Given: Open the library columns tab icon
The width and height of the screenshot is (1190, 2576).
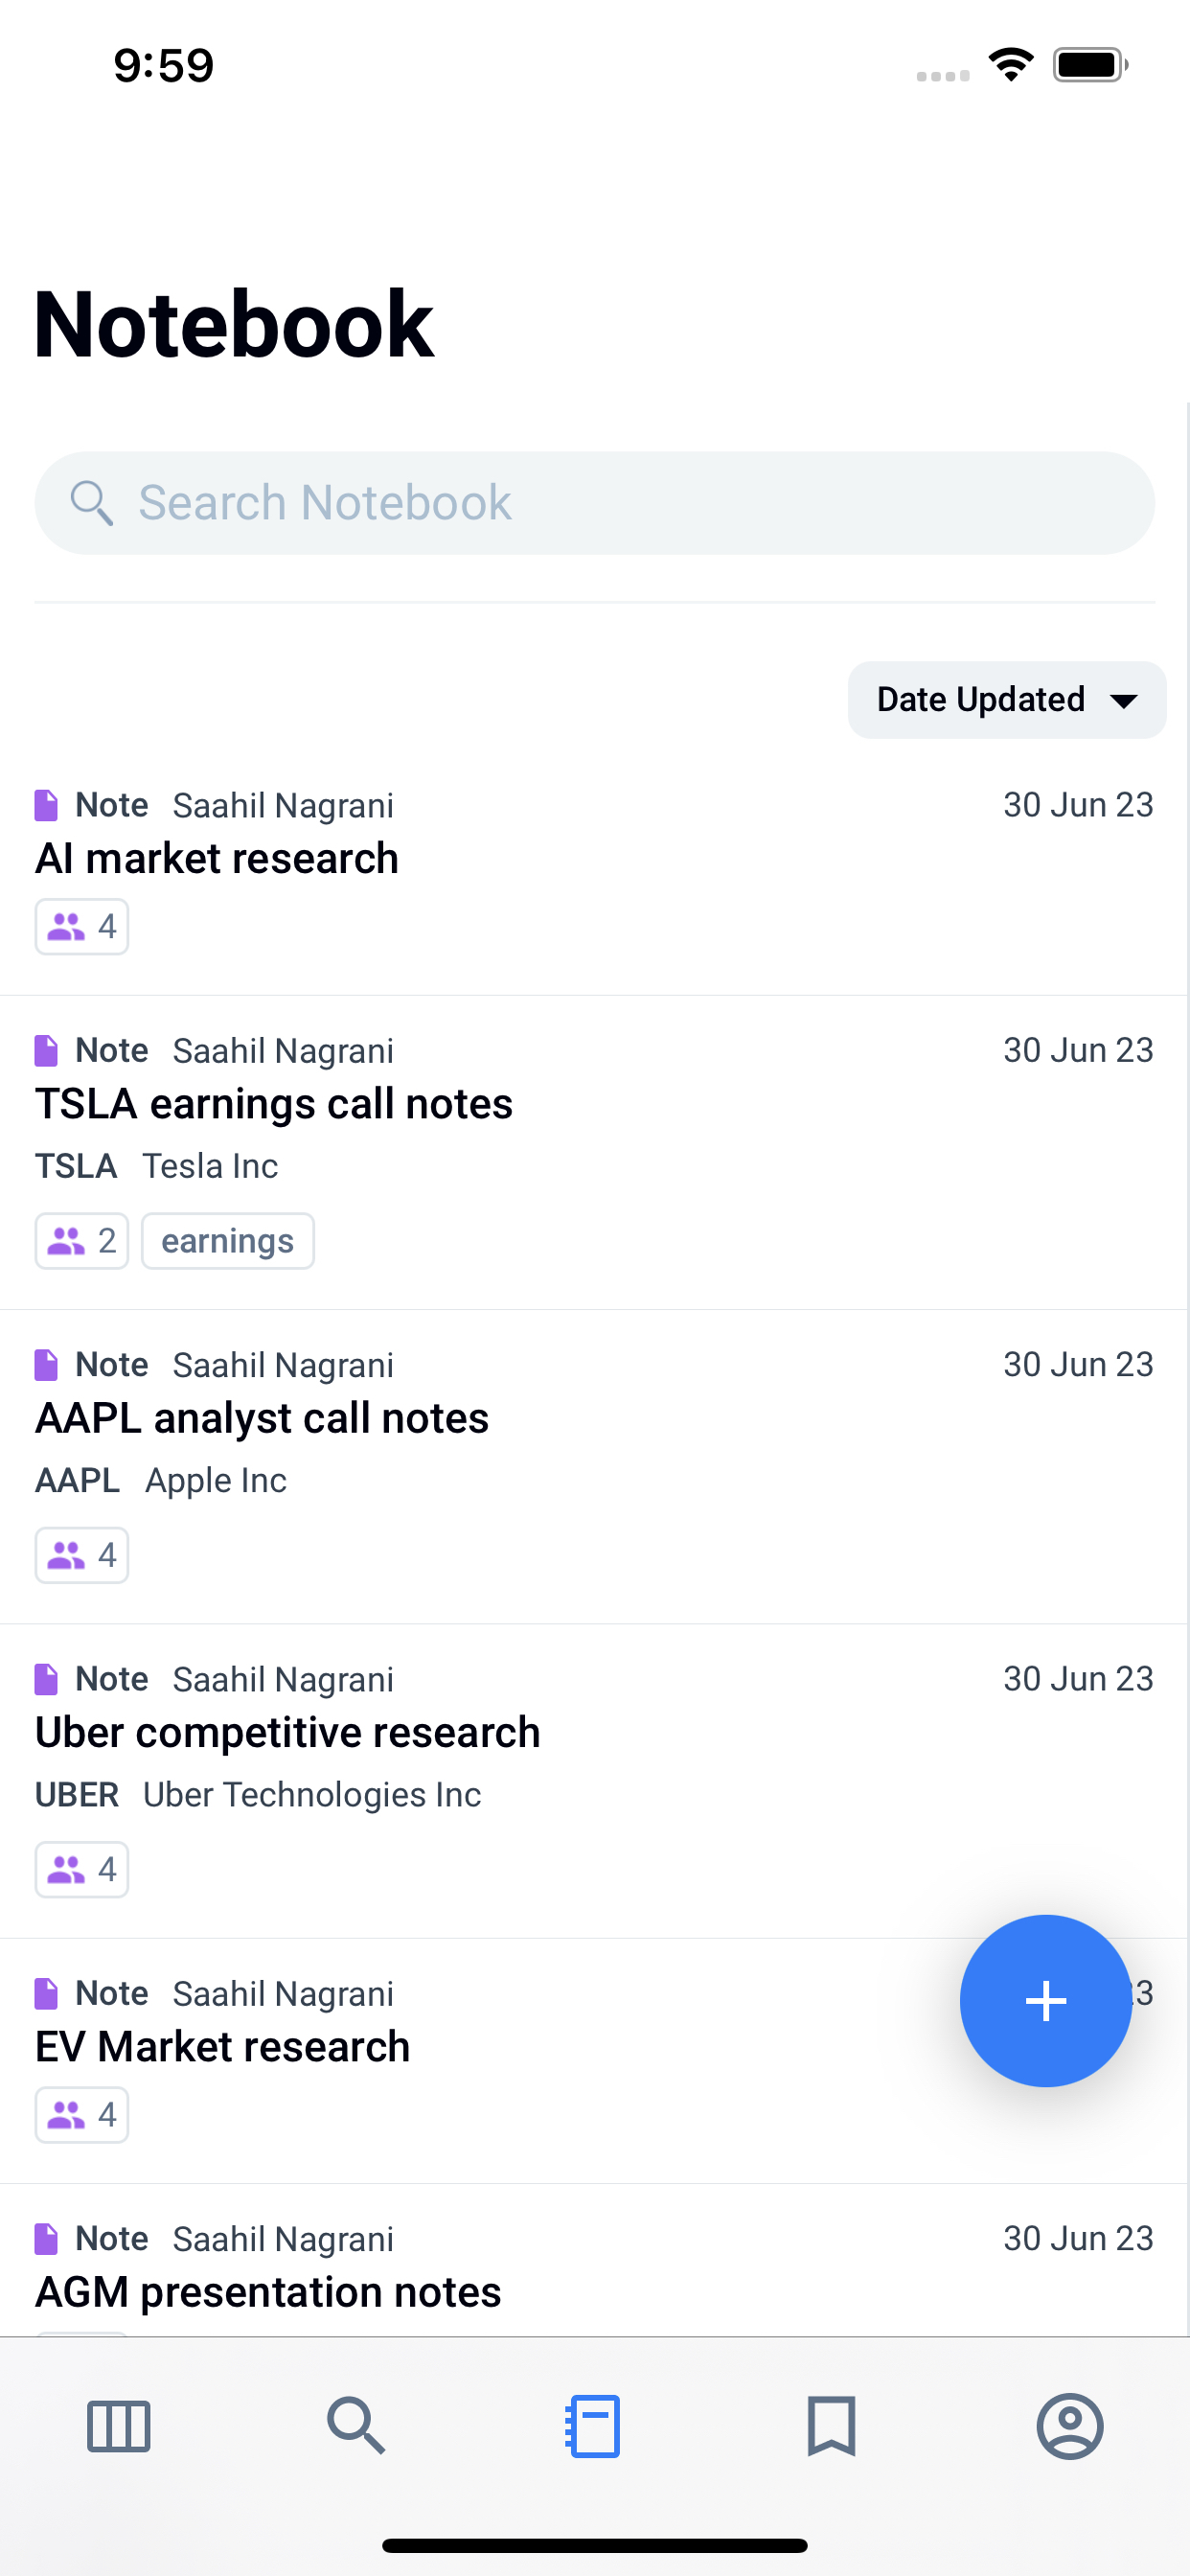Looking at the screenshot, I should (119, 2426).
